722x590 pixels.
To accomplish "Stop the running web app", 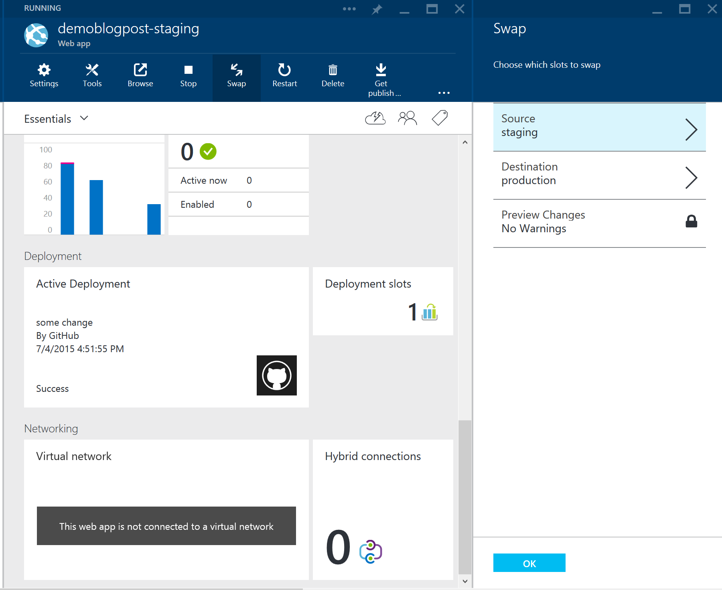I will pos(188,75).
